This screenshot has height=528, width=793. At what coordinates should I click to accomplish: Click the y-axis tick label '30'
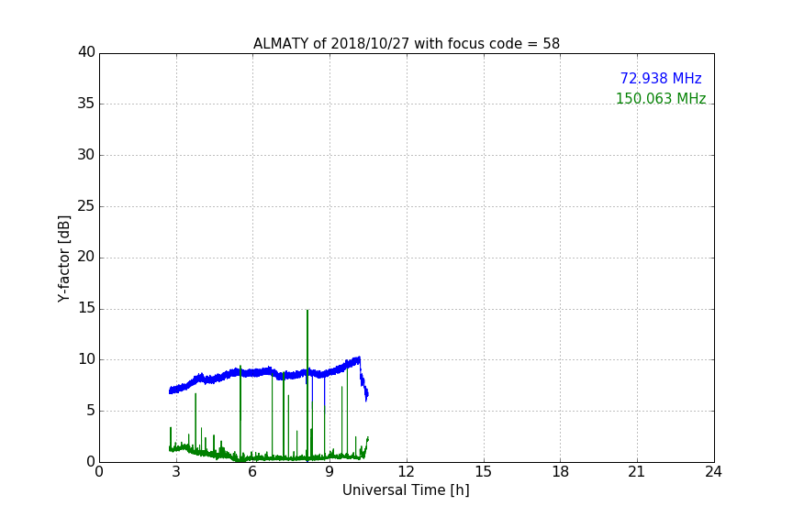point(86,155)
